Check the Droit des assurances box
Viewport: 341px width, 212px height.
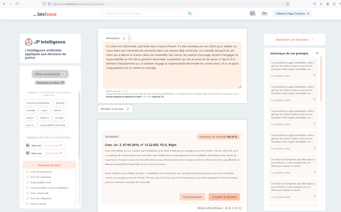(x=27, y=171)
